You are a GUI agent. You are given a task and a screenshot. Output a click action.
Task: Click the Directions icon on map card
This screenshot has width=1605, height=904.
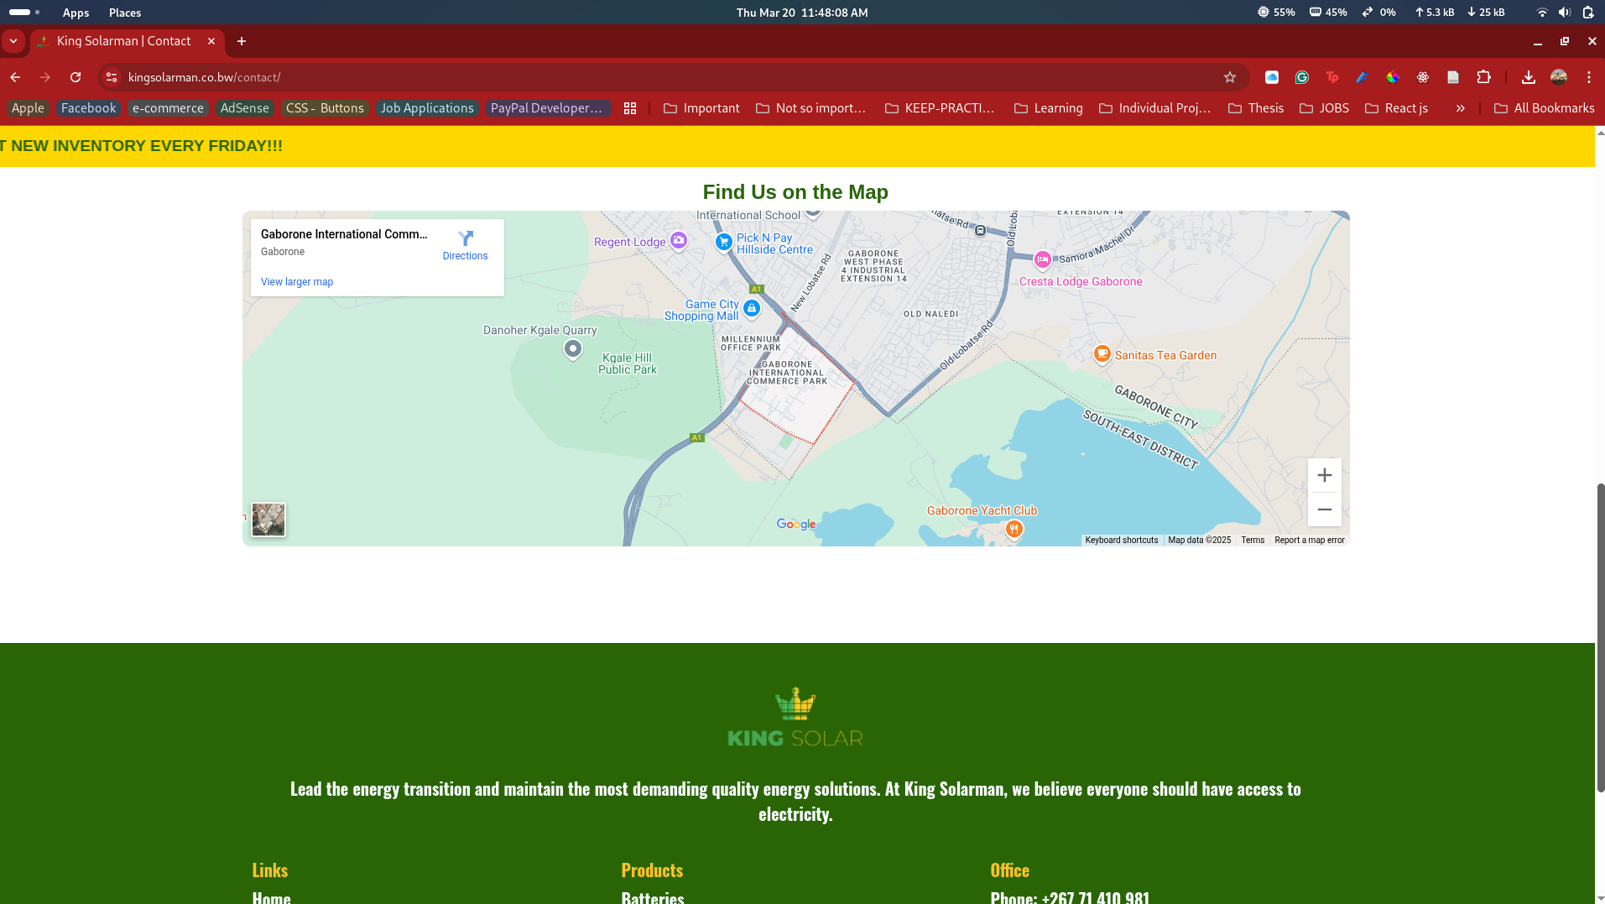coord(465,239)
